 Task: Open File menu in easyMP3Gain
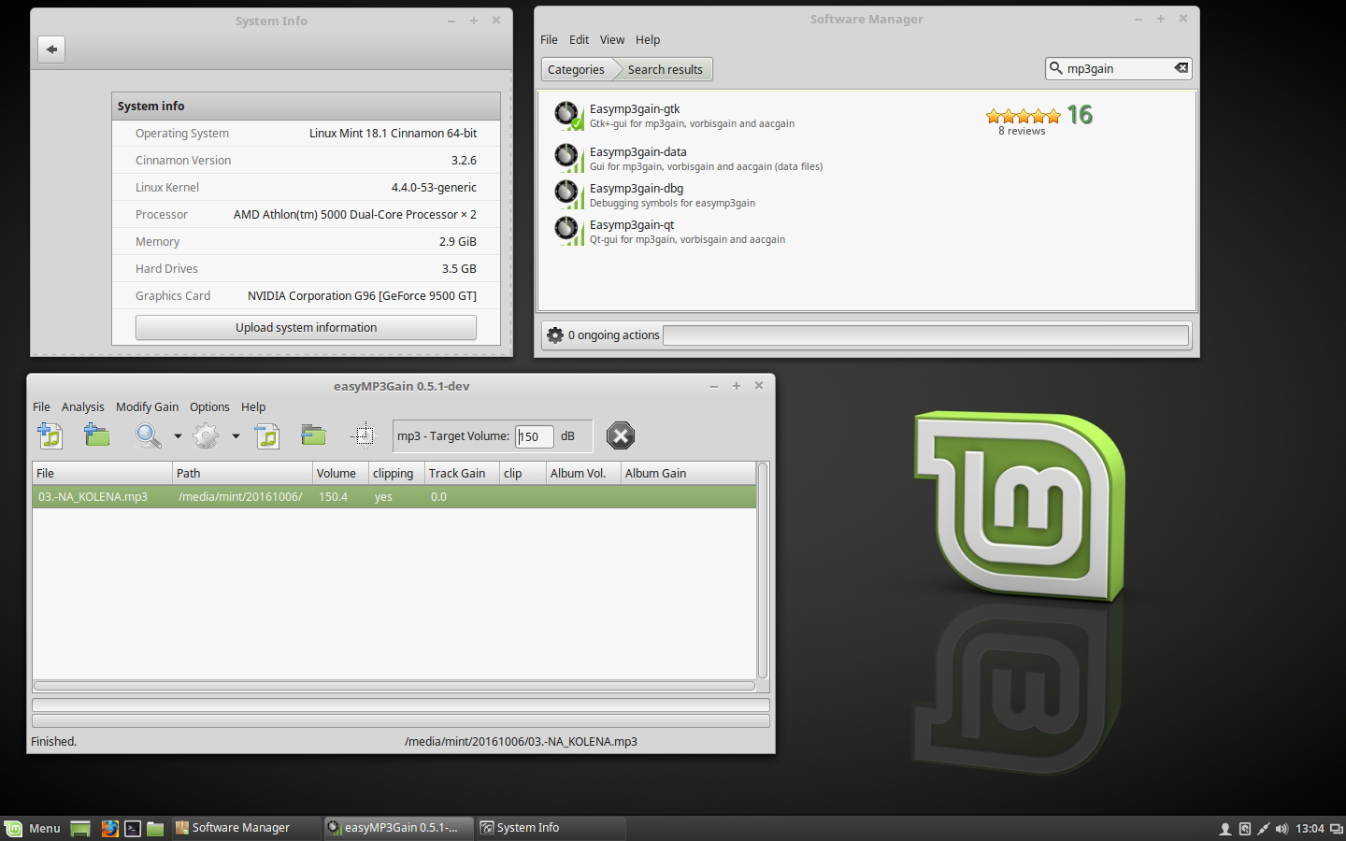(41, 407)
